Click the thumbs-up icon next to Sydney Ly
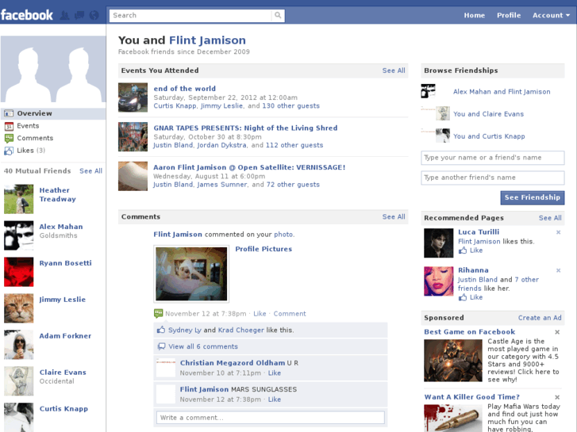Screen dimensions: 577x432 click(161, 330)
